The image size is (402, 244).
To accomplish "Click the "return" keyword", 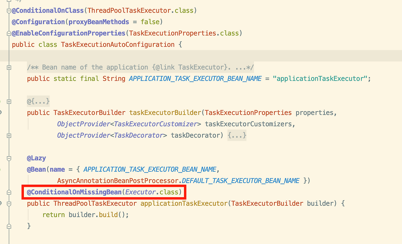I will [53, 215].
